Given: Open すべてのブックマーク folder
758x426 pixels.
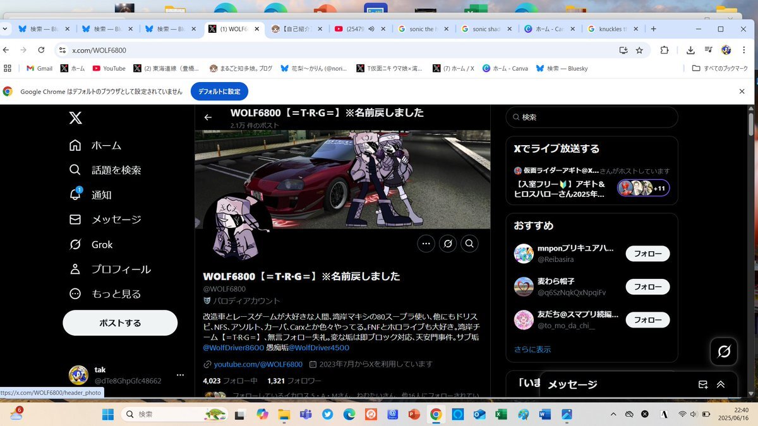Looking at the screenshot, I should tap(719, 68).
